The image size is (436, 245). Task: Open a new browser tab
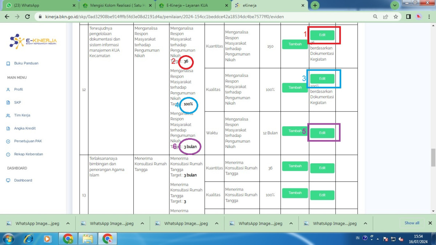315,5
